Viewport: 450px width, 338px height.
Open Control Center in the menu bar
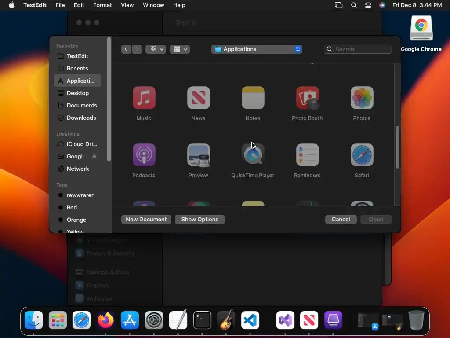coord(368,5)
